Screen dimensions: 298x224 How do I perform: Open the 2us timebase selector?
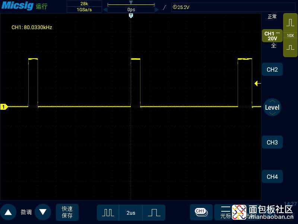click(x=131, y=212)
